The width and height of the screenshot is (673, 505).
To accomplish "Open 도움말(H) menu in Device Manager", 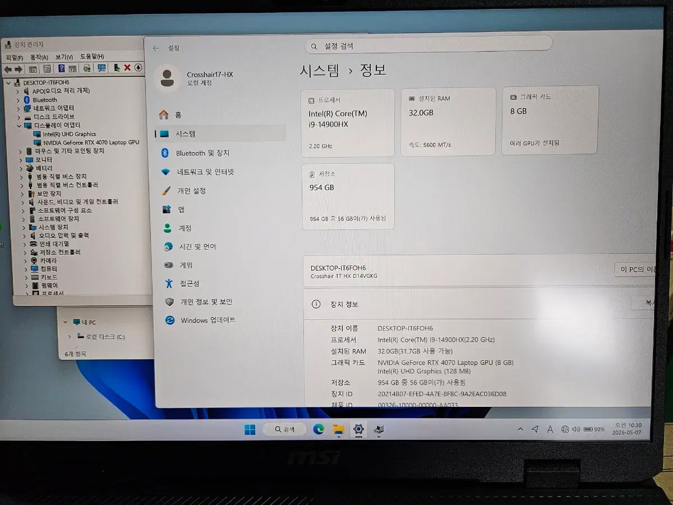I will pos(92,57).
